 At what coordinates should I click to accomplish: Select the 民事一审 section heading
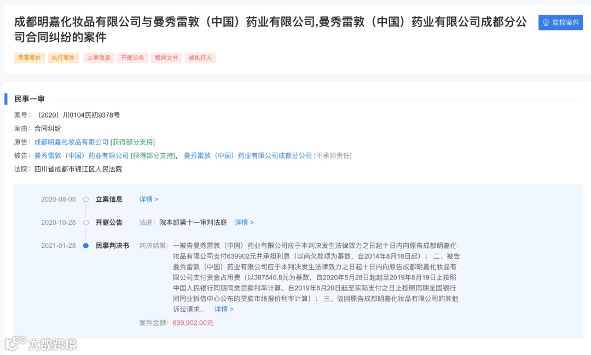pyautogui.click(x=30, y=99)
